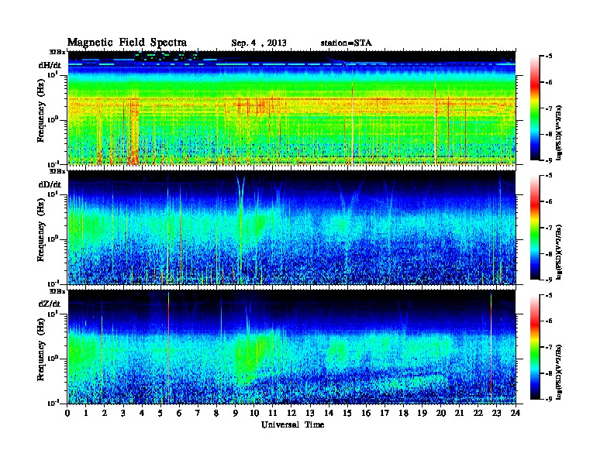Click the "-9" value on dZ/dt color bar
This screenshot has width=614, height=474.
548,399
